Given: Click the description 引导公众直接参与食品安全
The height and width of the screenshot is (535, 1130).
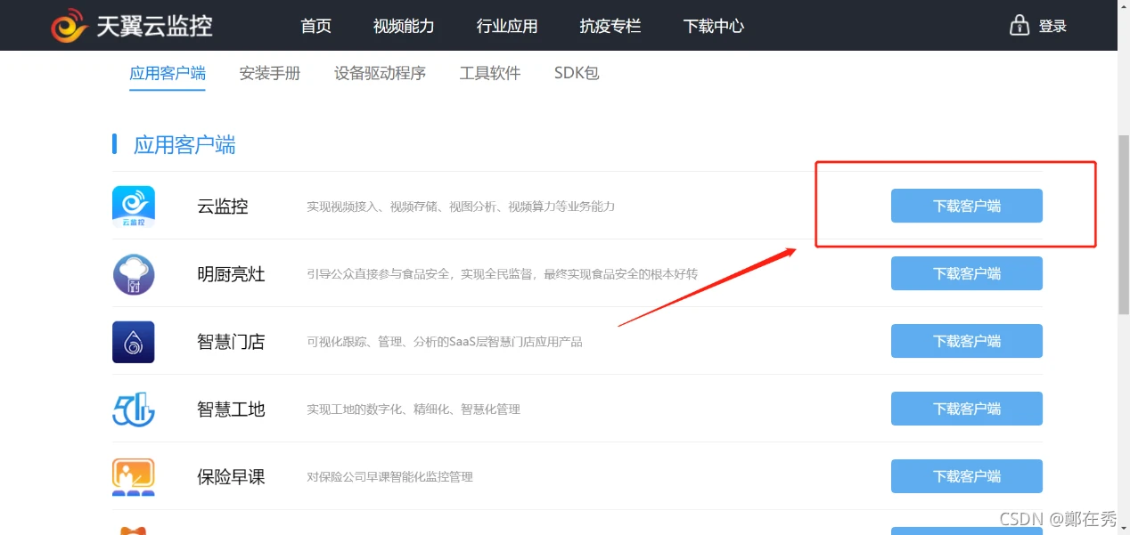Looking at the screenshot, I should click(503, 274).
